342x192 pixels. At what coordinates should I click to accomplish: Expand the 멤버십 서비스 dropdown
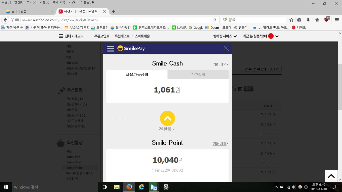225,36
